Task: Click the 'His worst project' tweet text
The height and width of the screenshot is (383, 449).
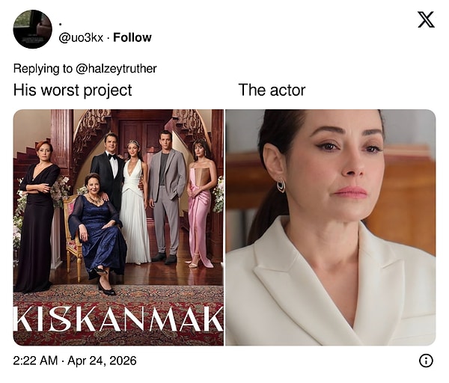Action: tap(73, 91)
